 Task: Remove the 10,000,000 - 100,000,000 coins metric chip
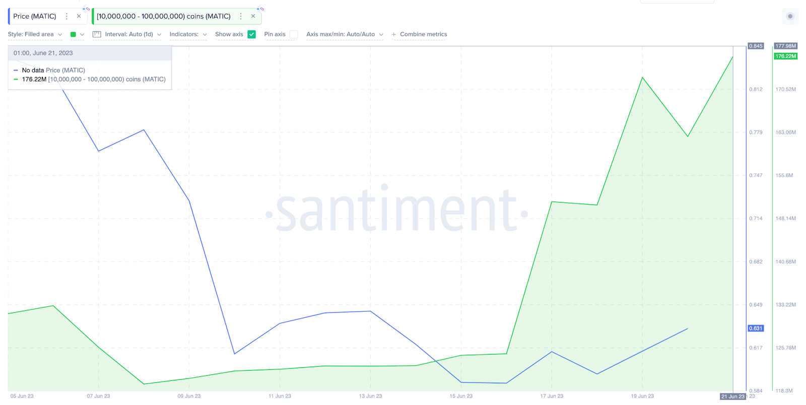click(x=253, y=16)
